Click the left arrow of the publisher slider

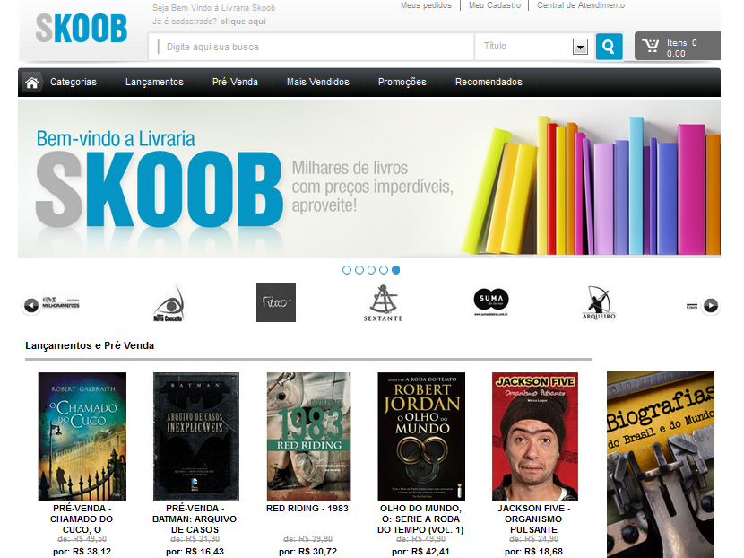(x=30, y=305)
